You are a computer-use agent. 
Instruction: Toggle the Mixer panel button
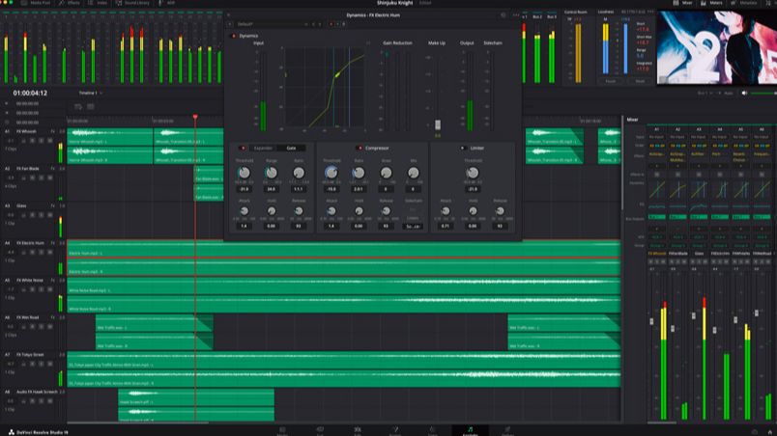coord(683,4)
